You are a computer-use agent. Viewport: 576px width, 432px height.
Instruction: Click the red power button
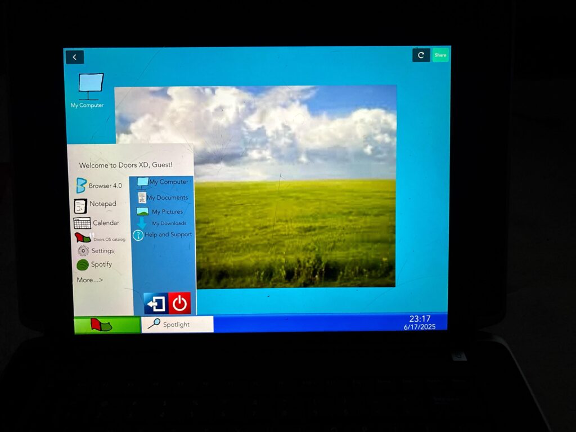click(x=179, y=303)
